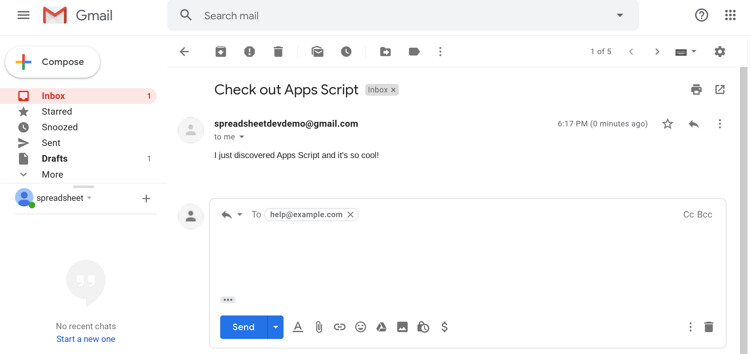Add Cc recipients
Screen dimensions: 750x354
689,215
